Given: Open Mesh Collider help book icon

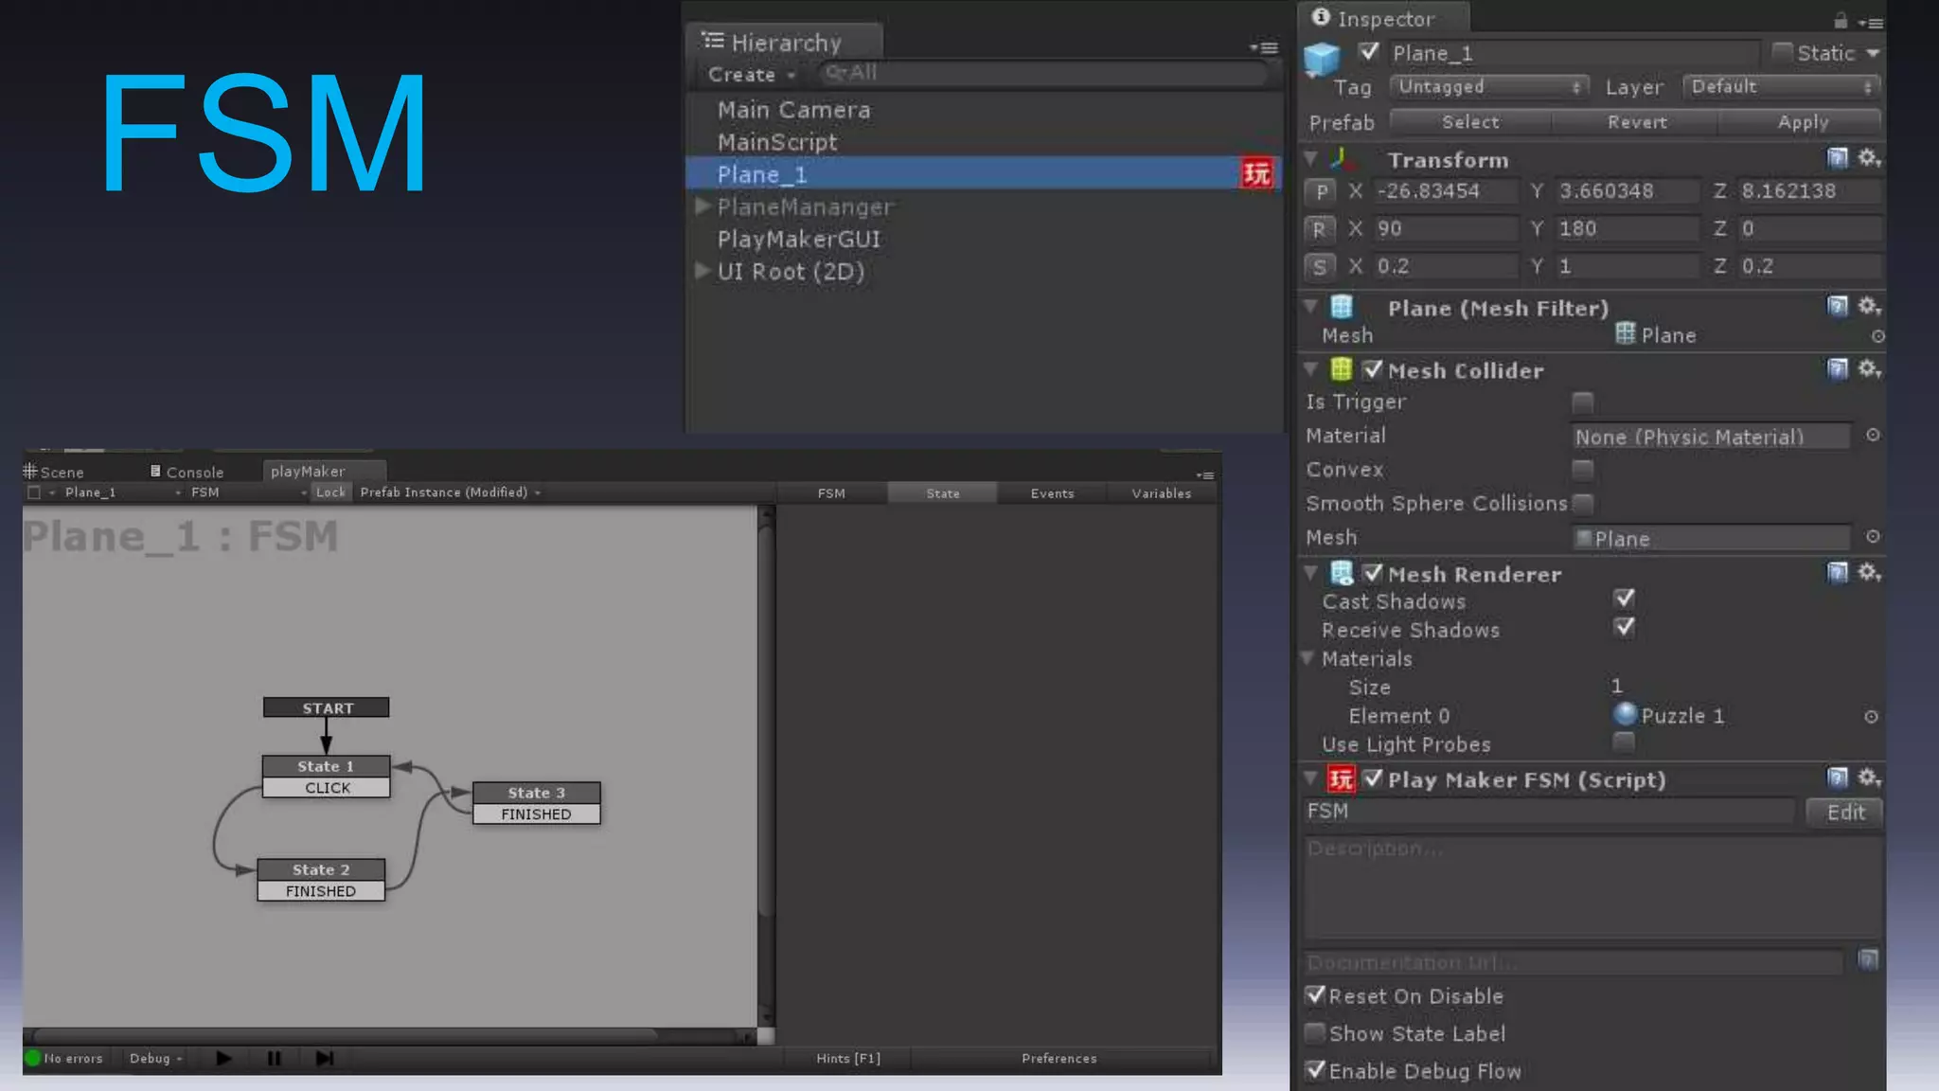Looking at the screenshot, I should 1837,368.
